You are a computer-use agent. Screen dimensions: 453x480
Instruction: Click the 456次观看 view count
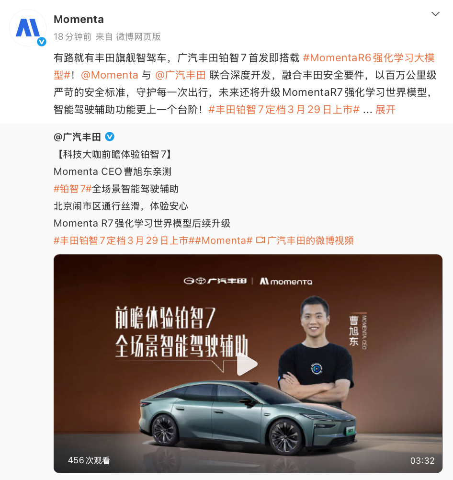pyautogui.click(x=89, y=460)
